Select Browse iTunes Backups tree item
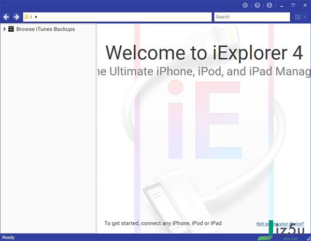 pos(46,29)
